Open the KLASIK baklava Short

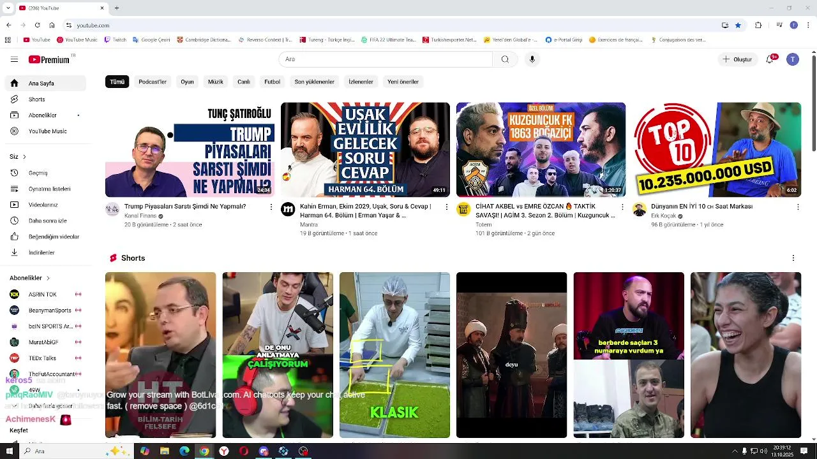coord(394,355)
